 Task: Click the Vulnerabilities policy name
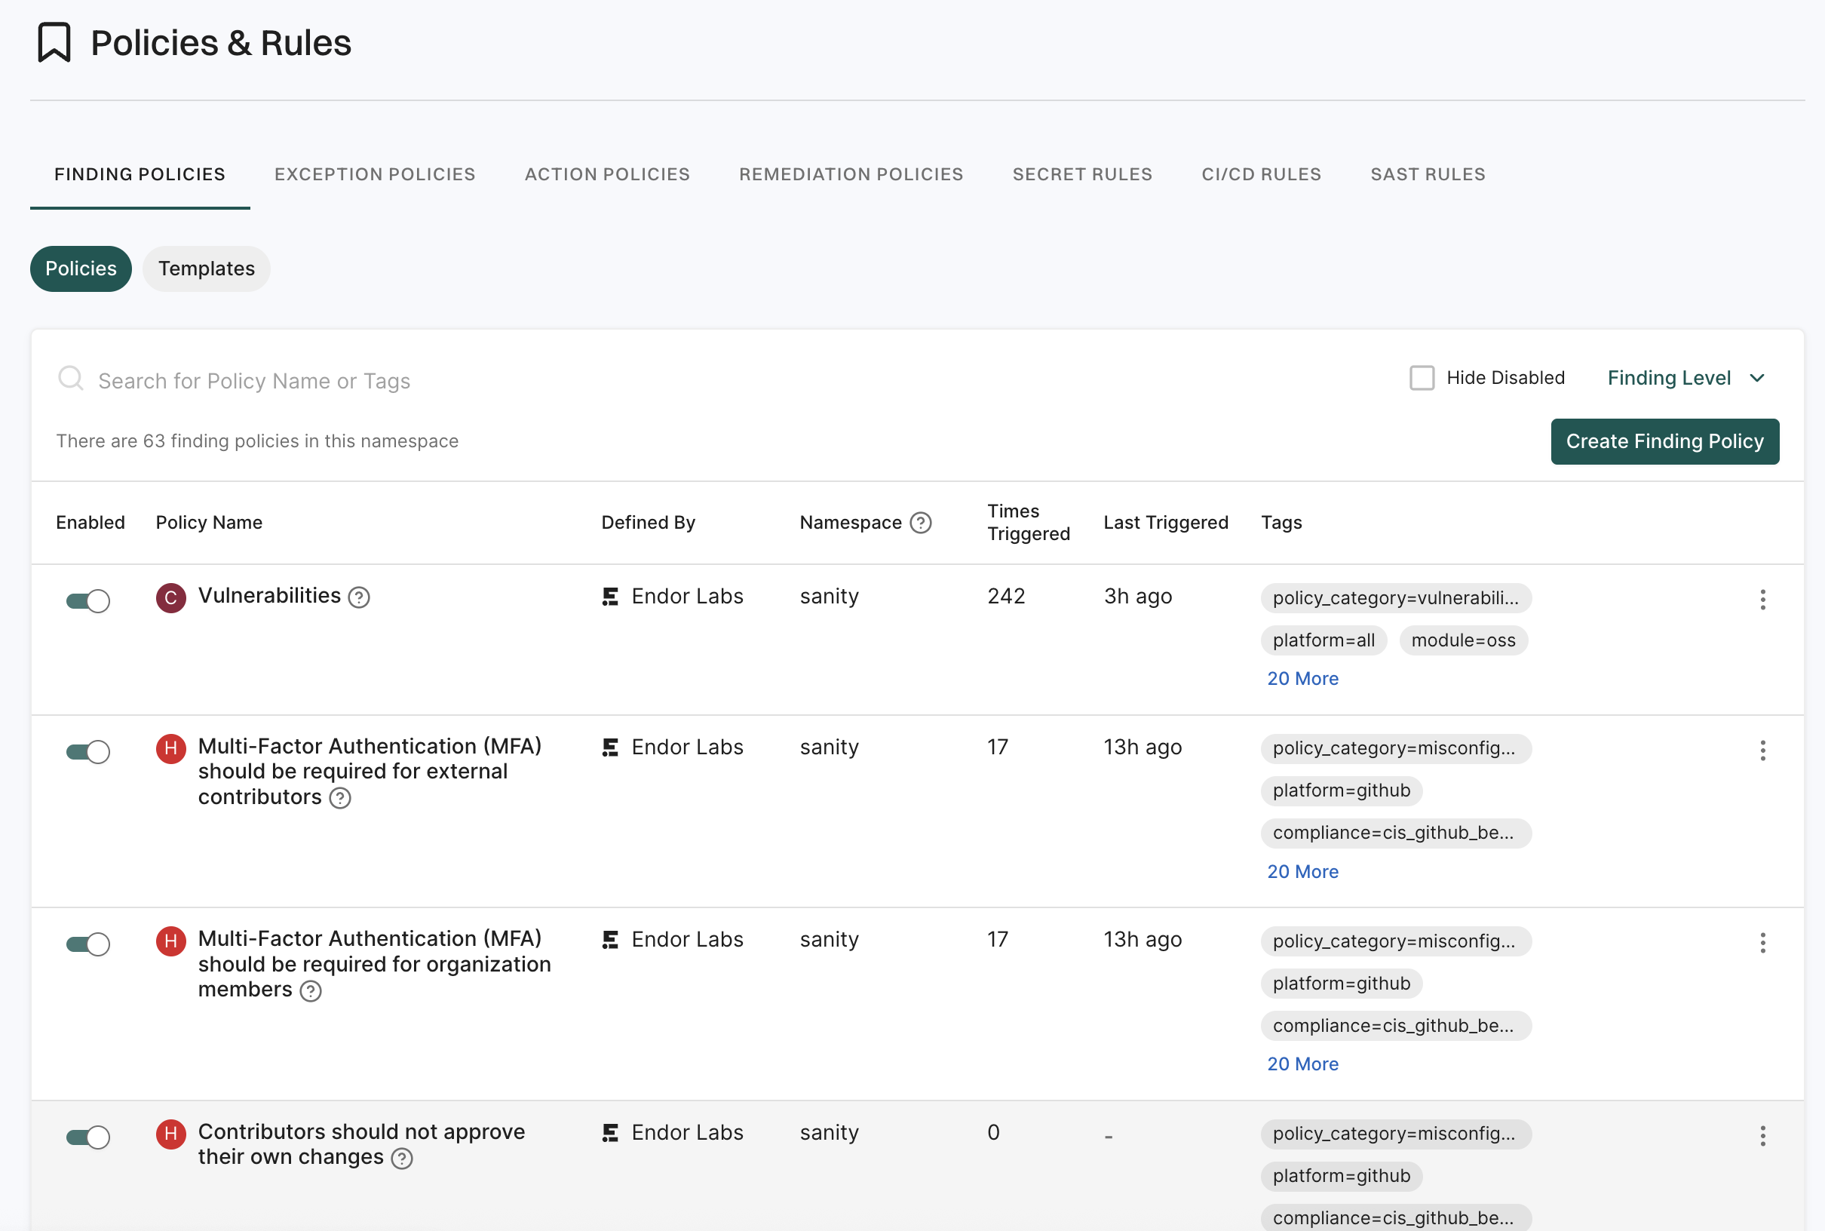269,596
